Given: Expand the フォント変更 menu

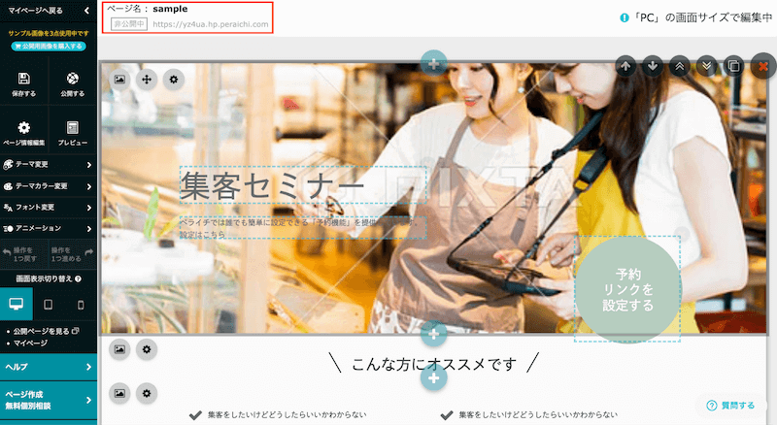Looking at the screenshot, I should (x=49, y=207).
